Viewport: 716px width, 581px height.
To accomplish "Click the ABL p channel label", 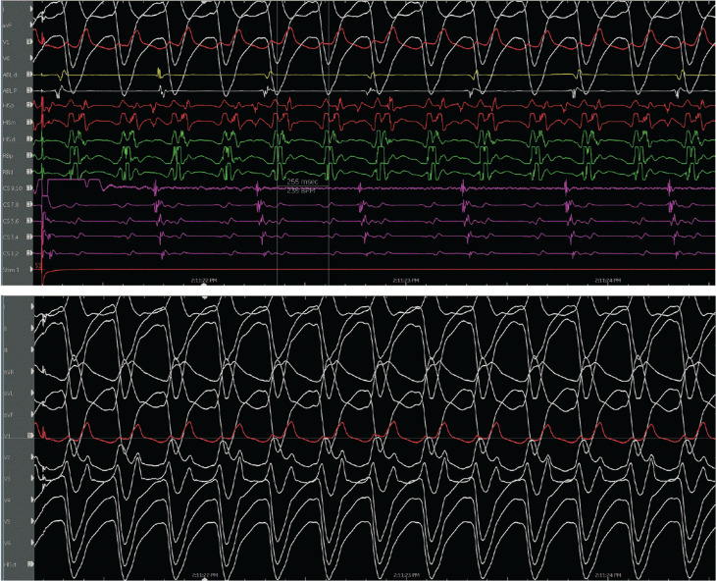I will click(10, 91).
